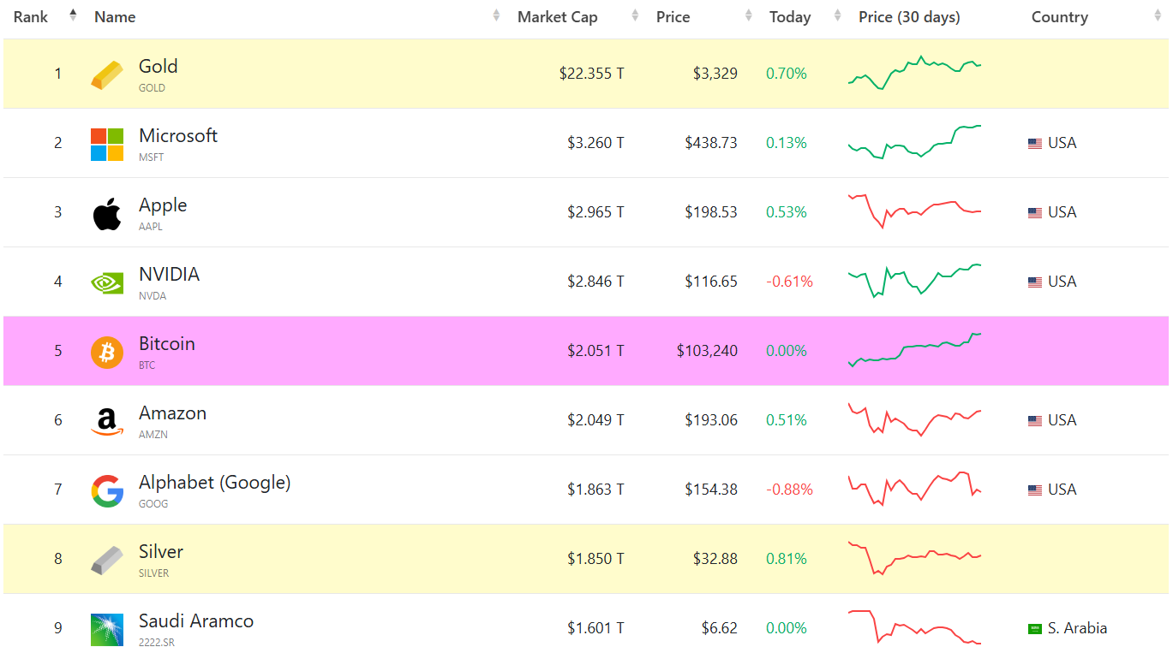1173x653 pixels.
Task: Click the Gold bar icon
Action: [107, 74]
